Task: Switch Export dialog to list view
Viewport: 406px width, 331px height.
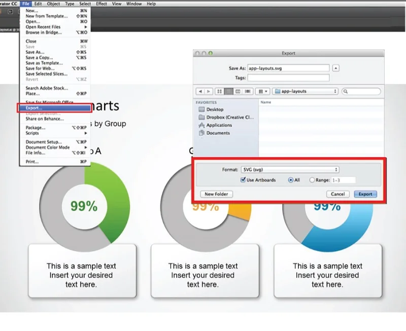Action: tap(228, 91)
